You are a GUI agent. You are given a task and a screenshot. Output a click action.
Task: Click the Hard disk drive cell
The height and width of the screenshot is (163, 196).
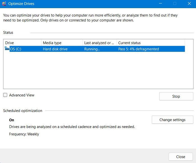[x=55, y=49]
